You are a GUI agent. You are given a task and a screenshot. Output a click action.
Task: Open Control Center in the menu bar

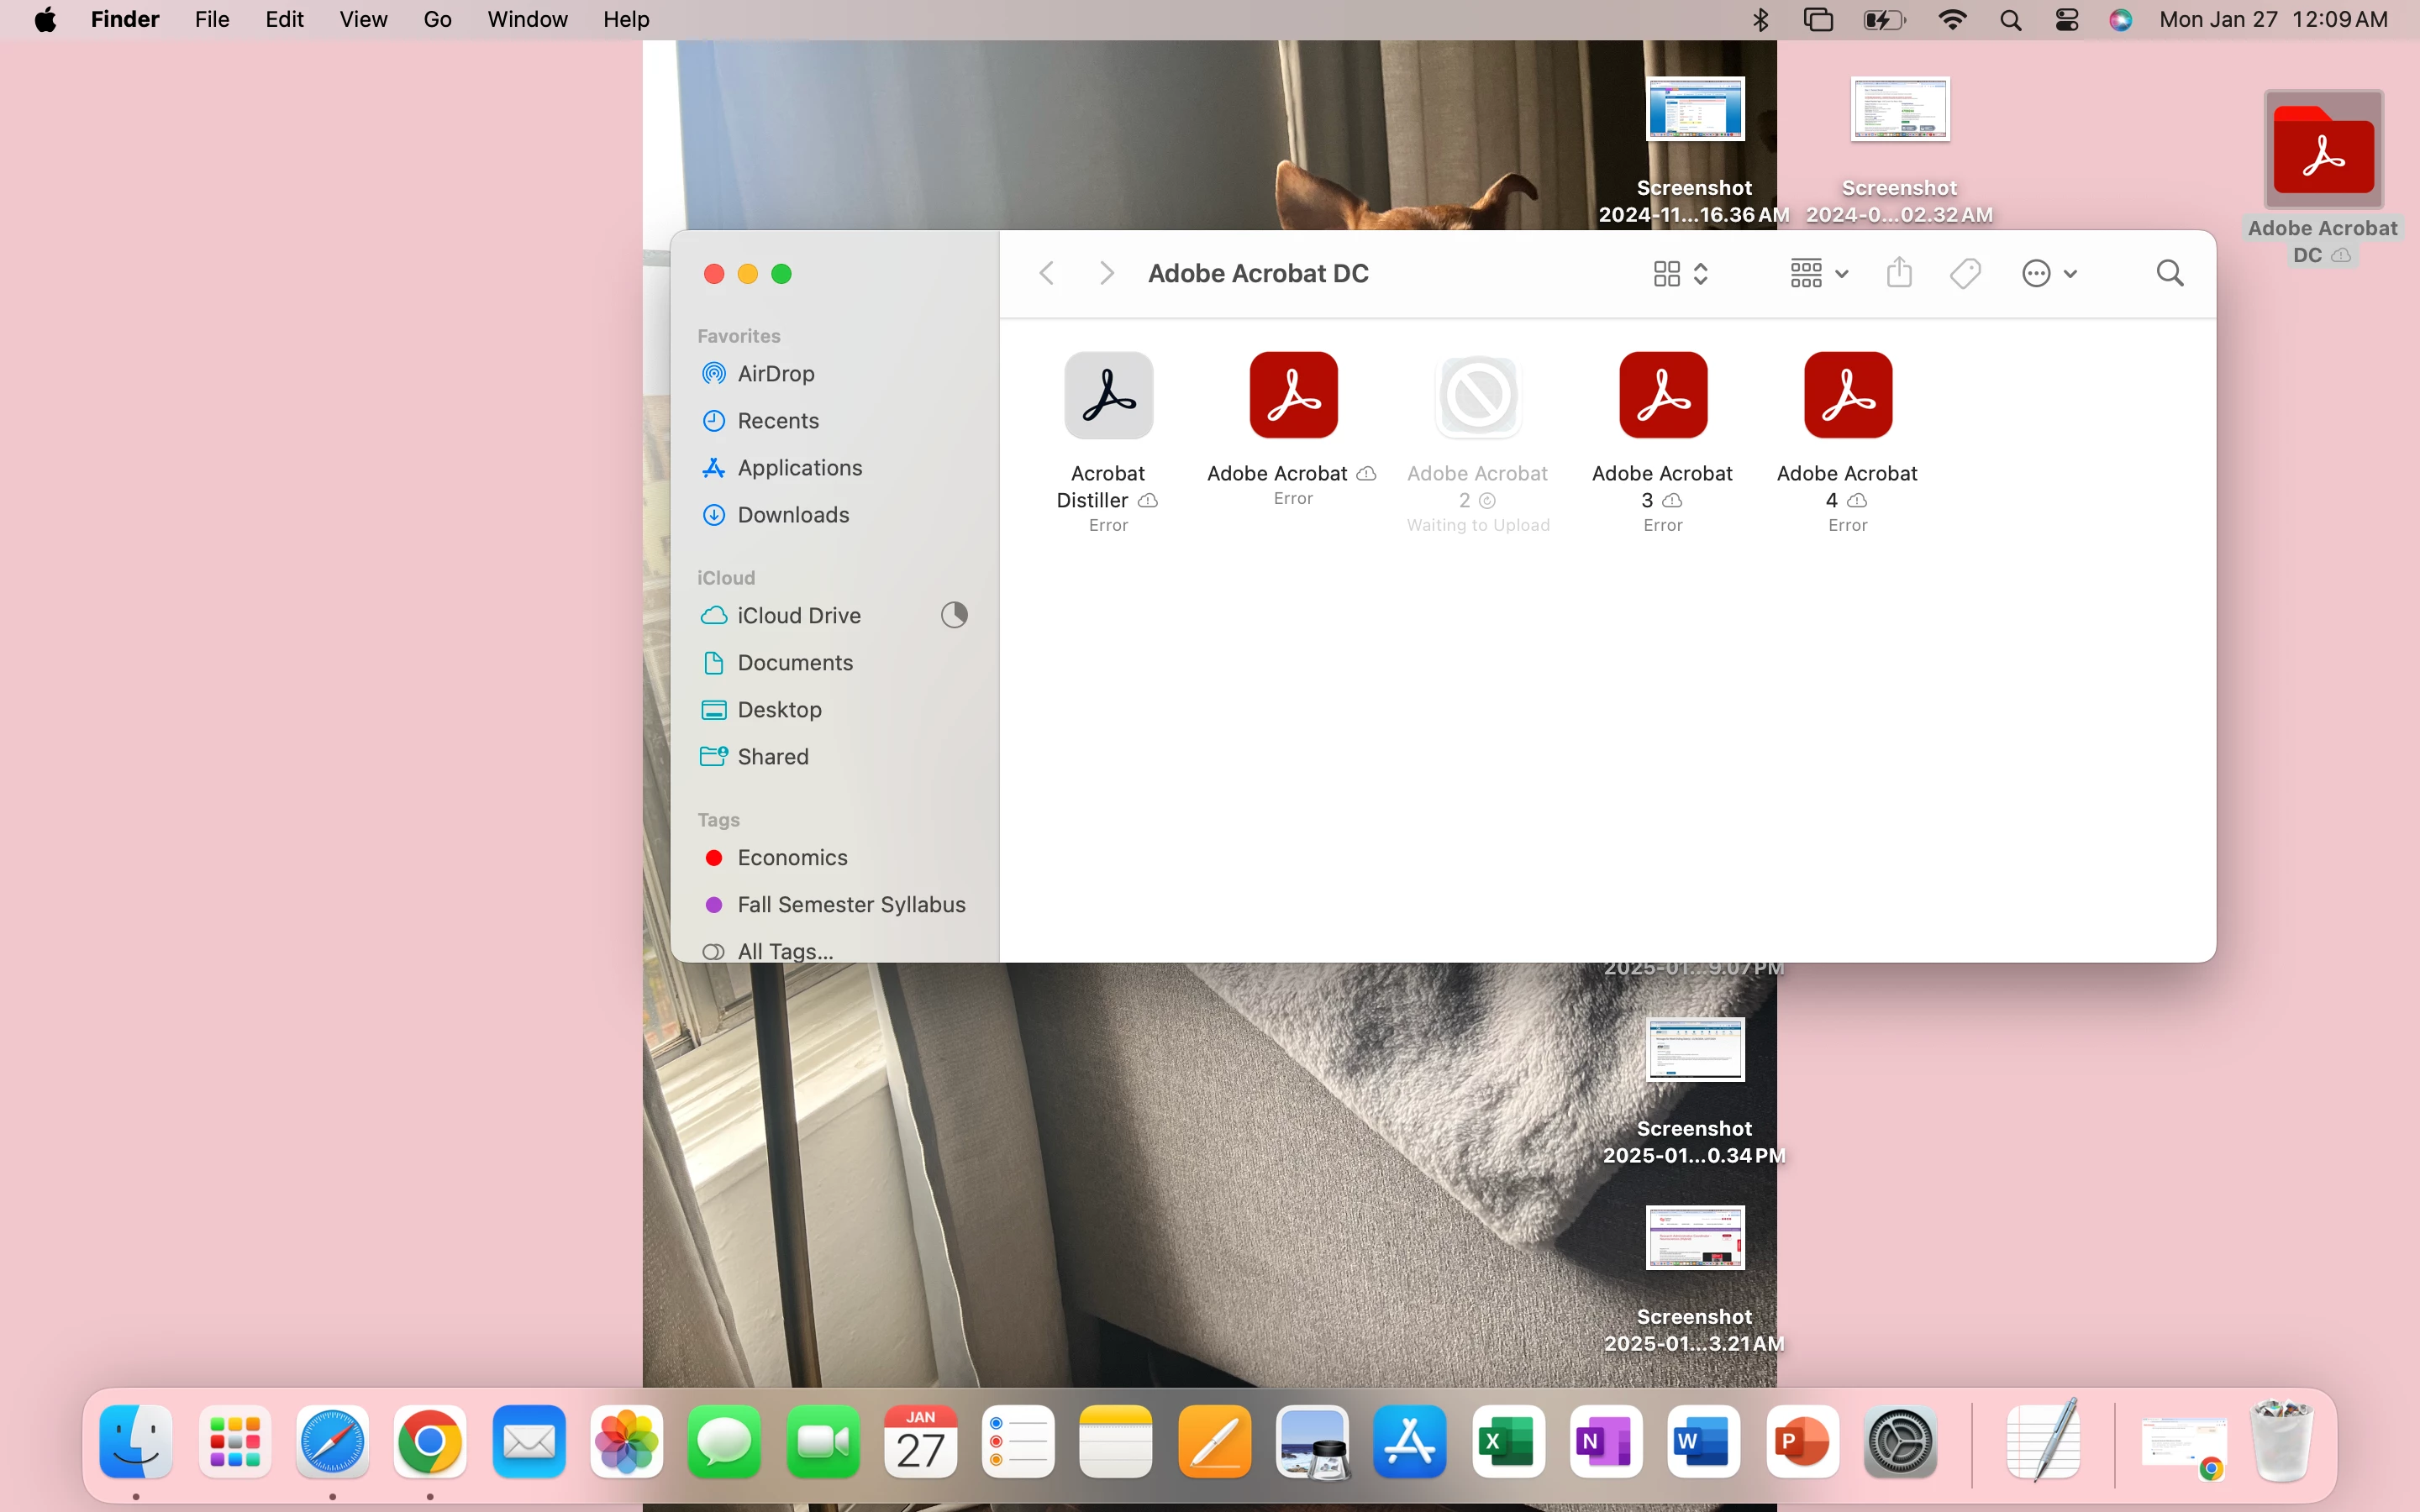(x=2066, y=20)
